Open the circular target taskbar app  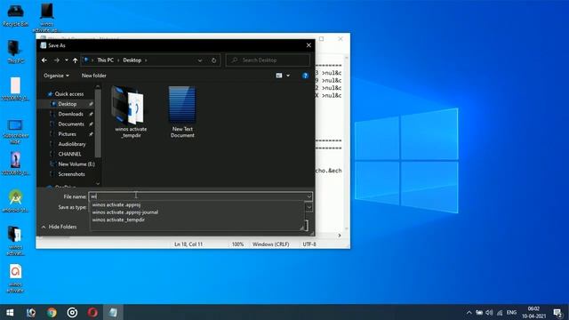[x=72, y=312]
